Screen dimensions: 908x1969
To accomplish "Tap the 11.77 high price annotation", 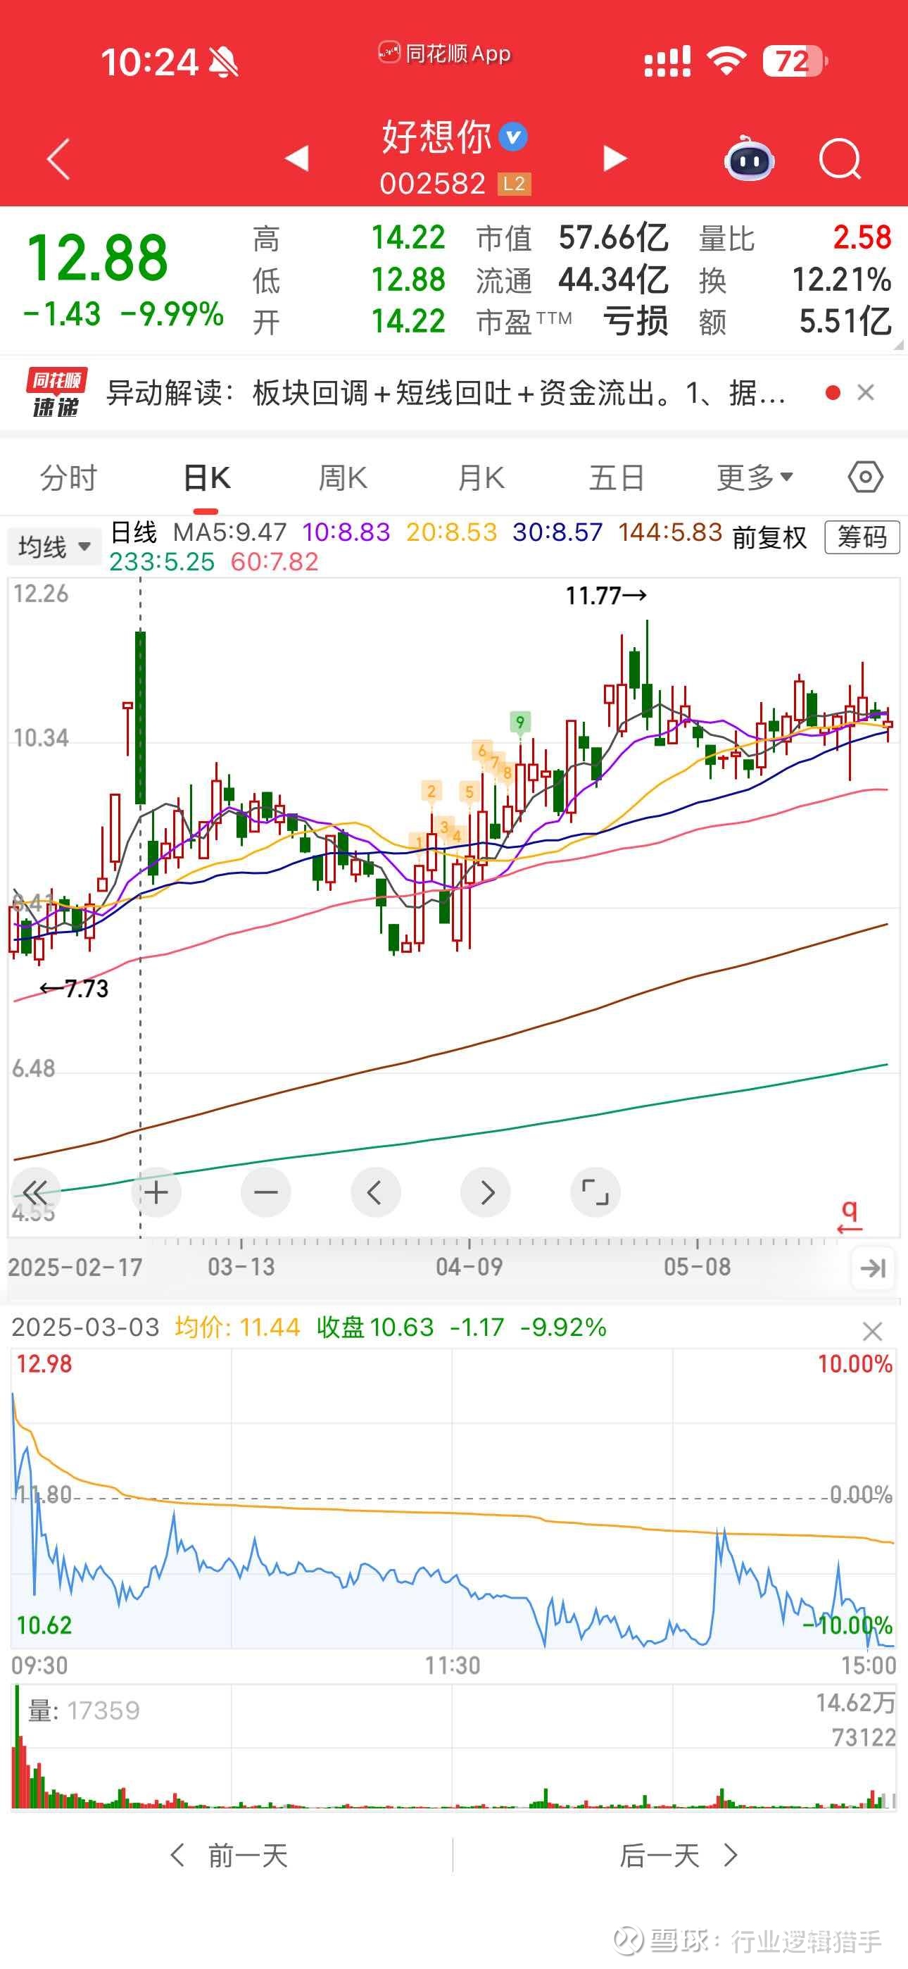I will (x=606, y=596).
